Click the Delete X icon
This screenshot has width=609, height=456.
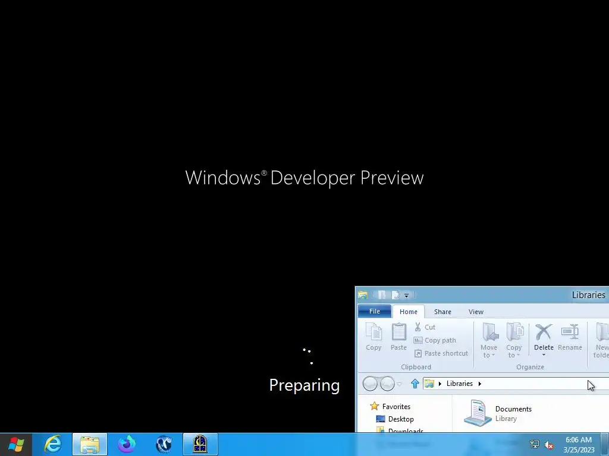(544, 332)
